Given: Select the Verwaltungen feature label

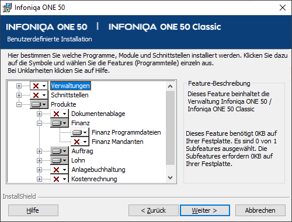Looking at the screenshot, I should pos(71,86).
